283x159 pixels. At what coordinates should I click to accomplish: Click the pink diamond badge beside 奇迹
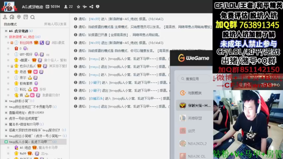click(36, 72)
